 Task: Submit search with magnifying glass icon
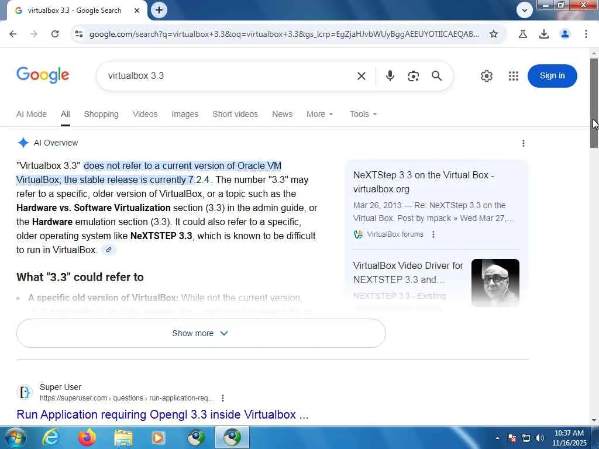click(x=436, y=76)
